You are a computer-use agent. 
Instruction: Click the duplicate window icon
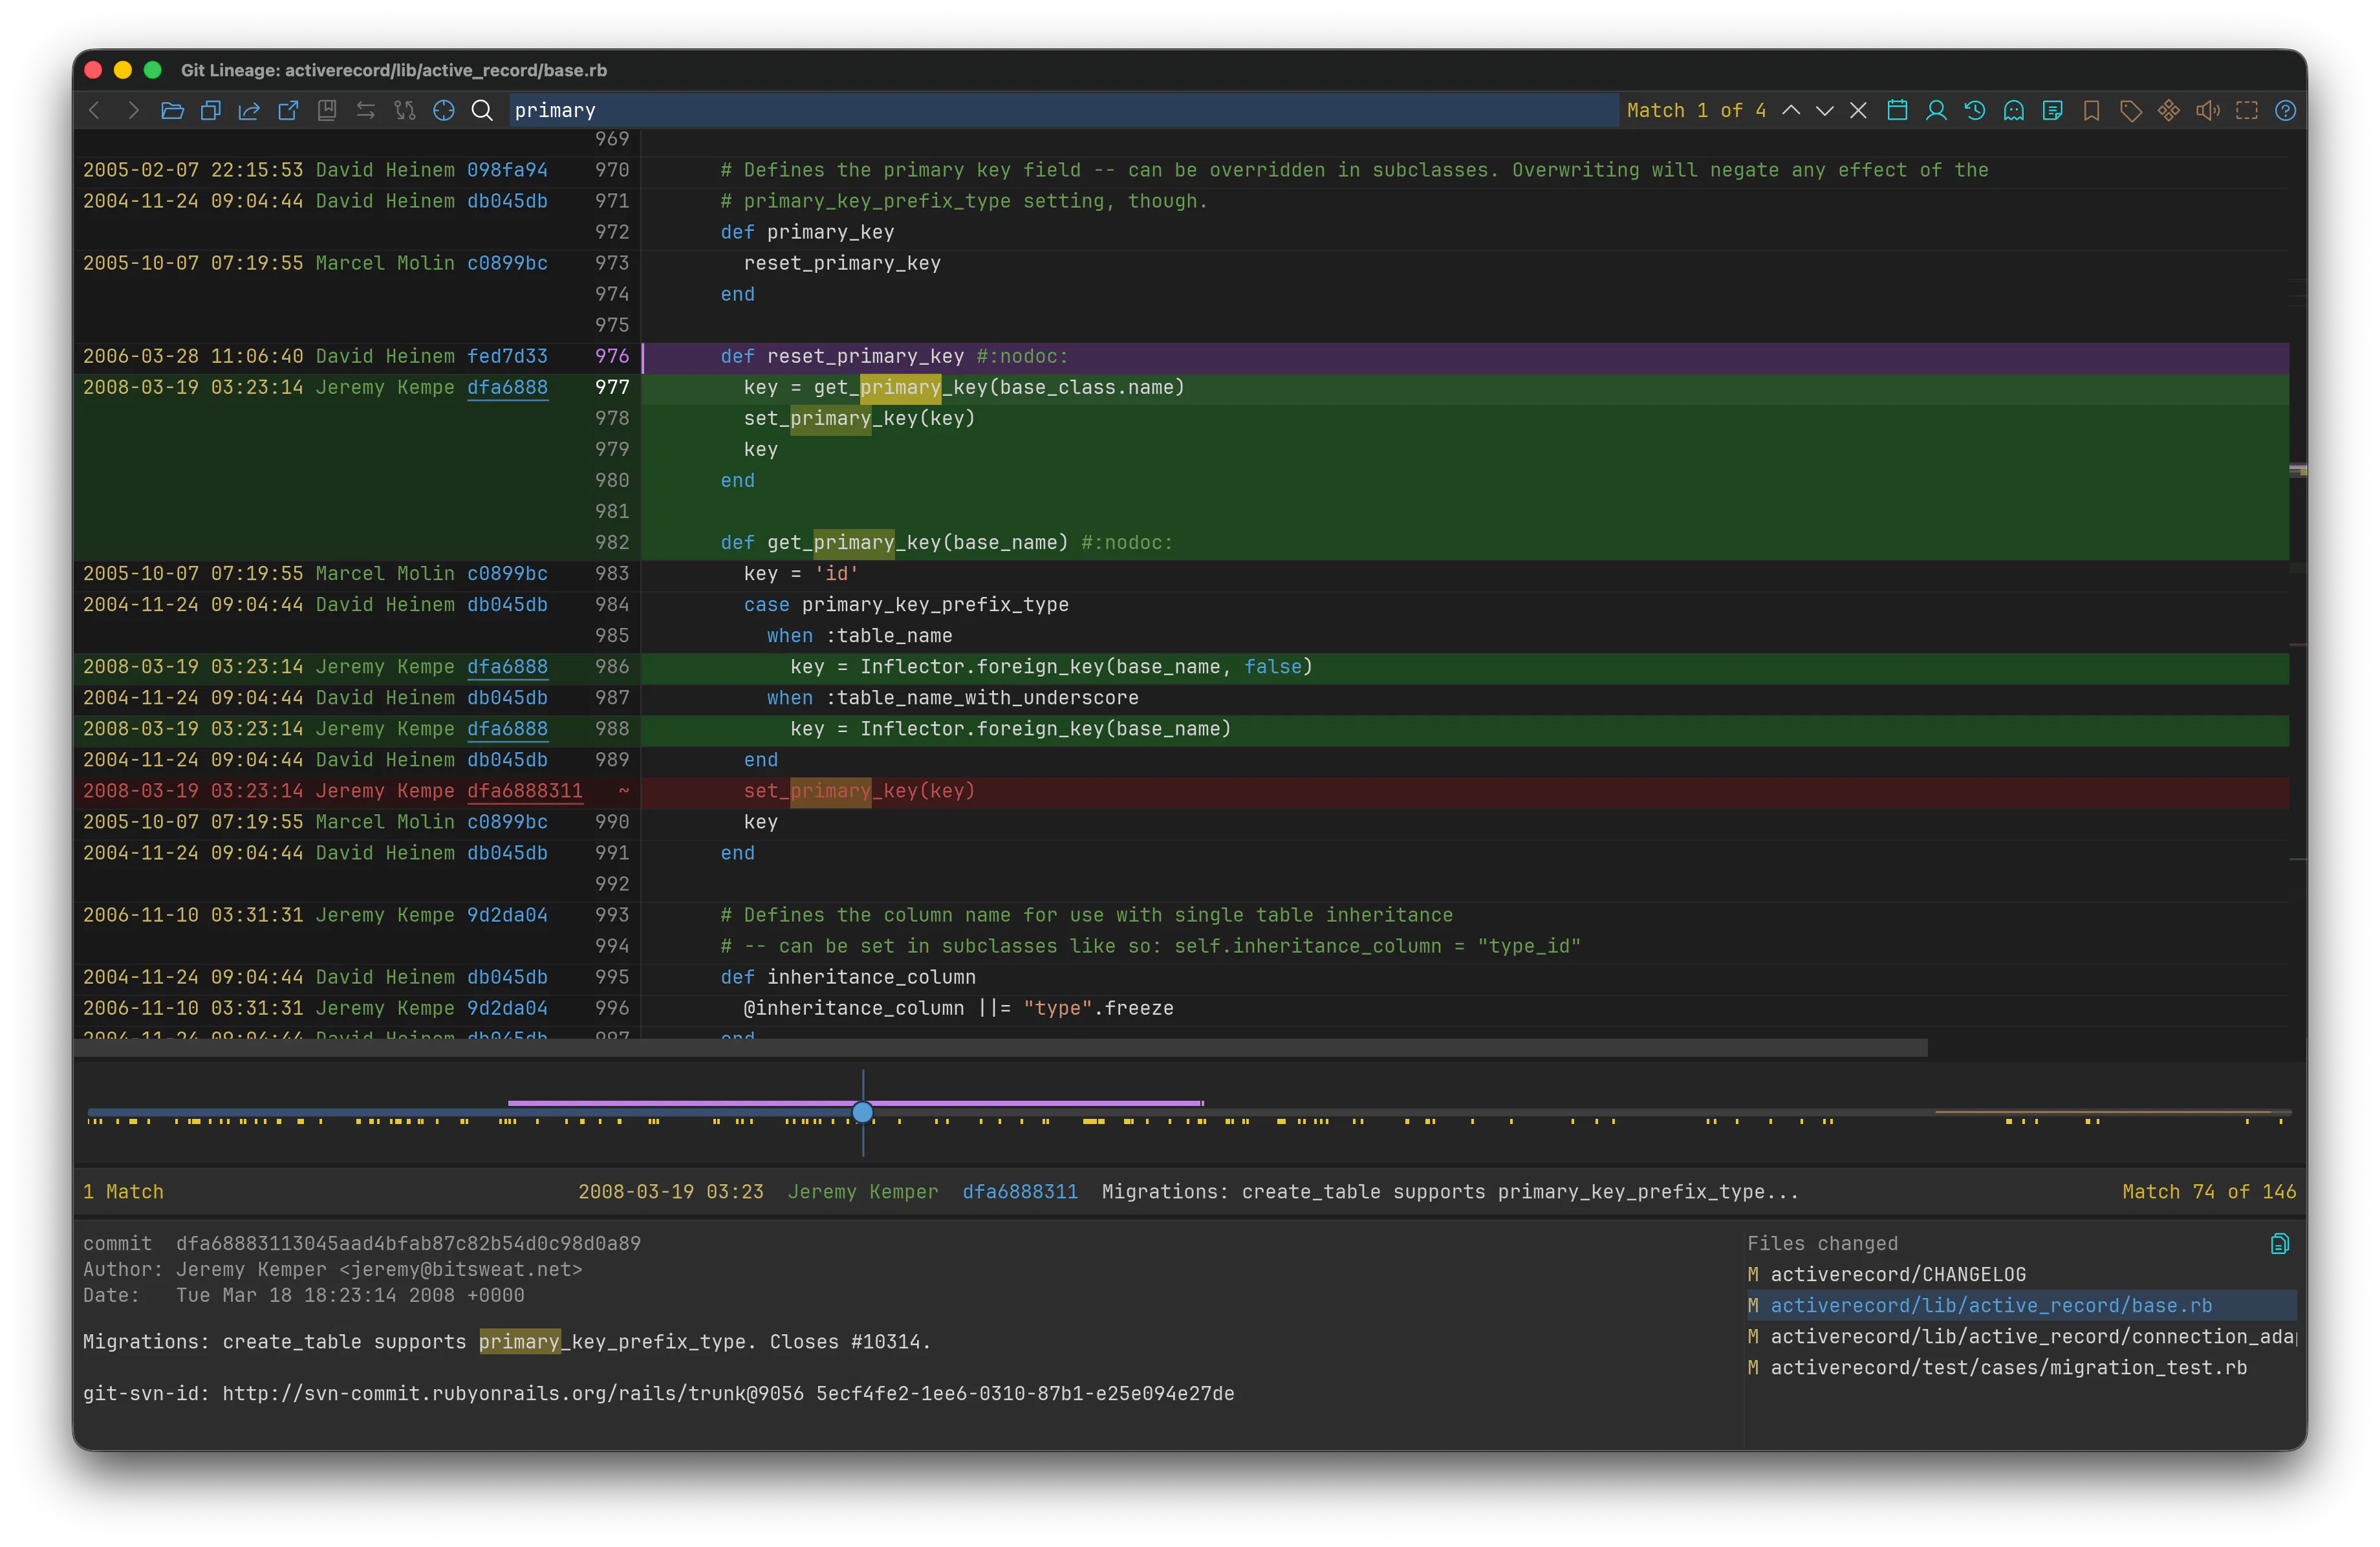click(x=210, y=110)
